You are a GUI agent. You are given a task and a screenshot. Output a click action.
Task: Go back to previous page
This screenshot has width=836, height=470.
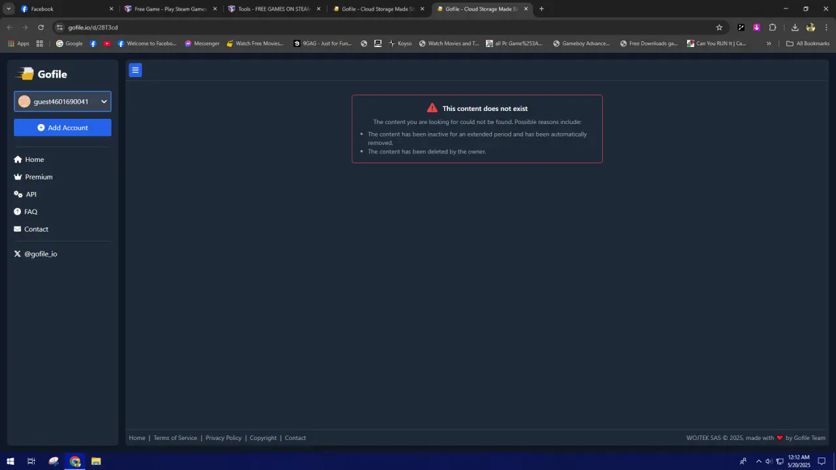click(x=9, y=27)
